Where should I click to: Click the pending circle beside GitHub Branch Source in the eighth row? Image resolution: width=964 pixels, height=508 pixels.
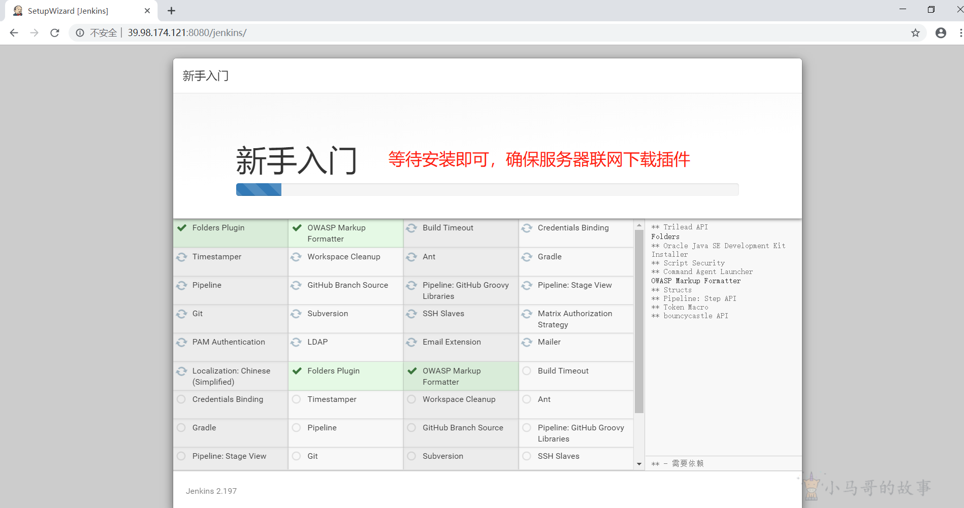point(411,428)
